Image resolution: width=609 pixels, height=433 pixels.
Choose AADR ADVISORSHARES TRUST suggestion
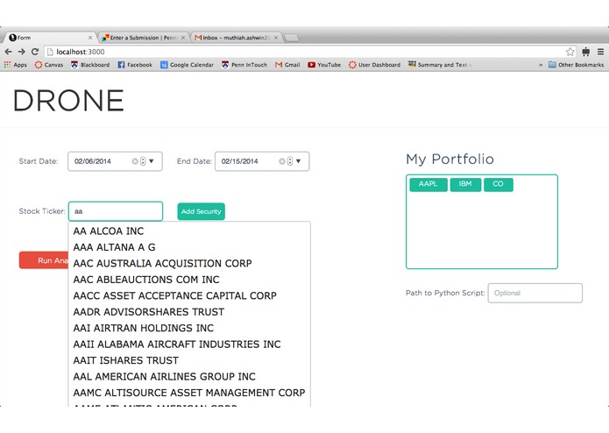(x=189, y=312)
